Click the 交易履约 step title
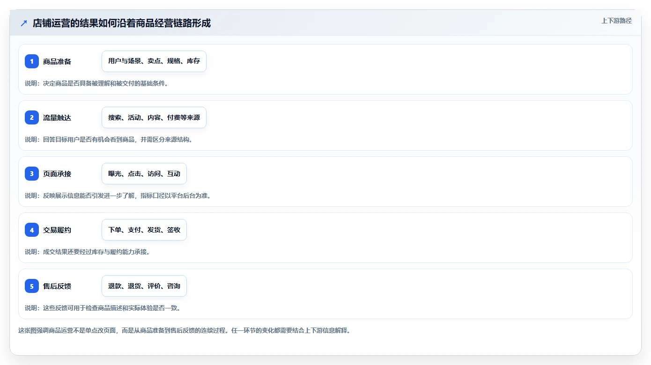This screenshot has width=651, height=365. (57, 230)
